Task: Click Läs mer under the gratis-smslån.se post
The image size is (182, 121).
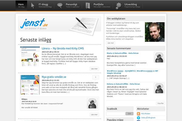Action: pyautogui.click(x=94, y=115)
